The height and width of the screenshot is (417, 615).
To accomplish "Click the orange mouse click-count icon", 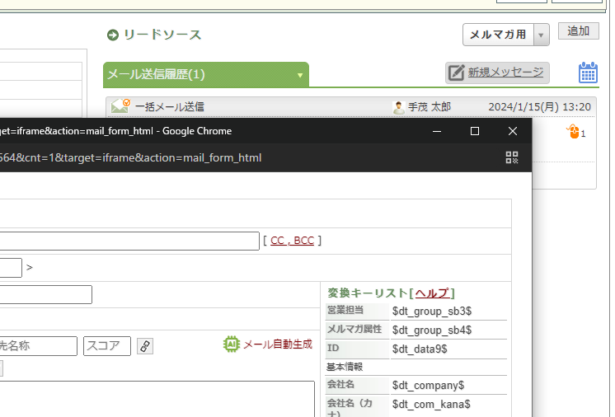I will (573, 132).
